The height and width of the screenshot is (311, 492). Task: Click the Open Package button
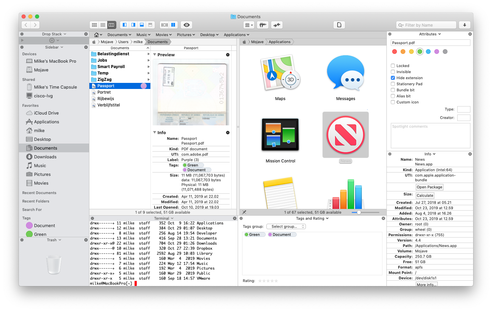point(429,187)
